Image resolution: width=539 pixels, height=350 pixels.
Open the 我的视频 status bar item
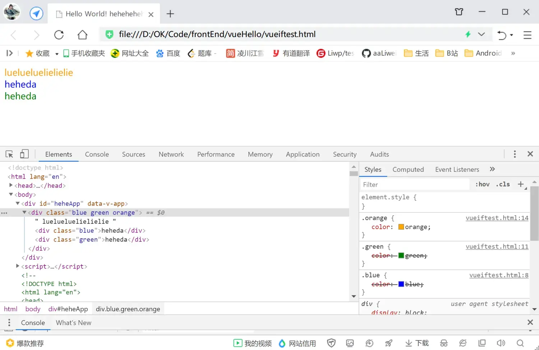(x=253, y=343)
